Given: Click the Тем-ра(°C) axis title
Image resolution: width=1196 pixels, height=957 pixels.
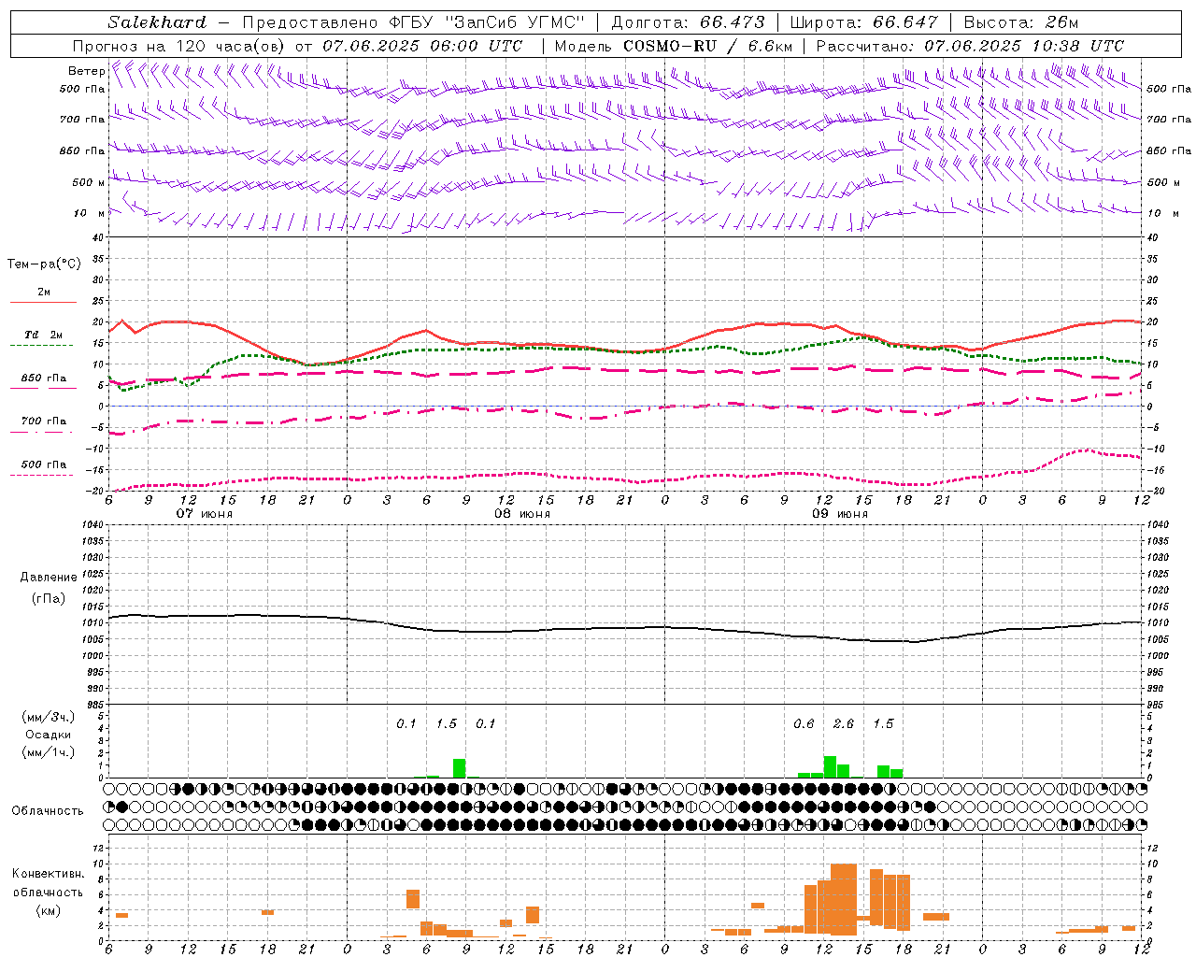Looking at the screenshot, I should pyautogui.click(x=44, y=264).
